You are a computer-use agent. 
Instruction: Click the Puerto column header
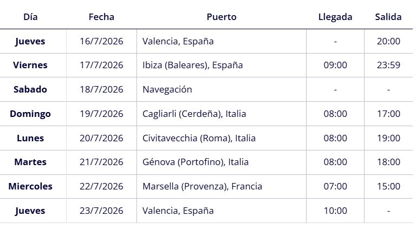(x=221, y=17)
